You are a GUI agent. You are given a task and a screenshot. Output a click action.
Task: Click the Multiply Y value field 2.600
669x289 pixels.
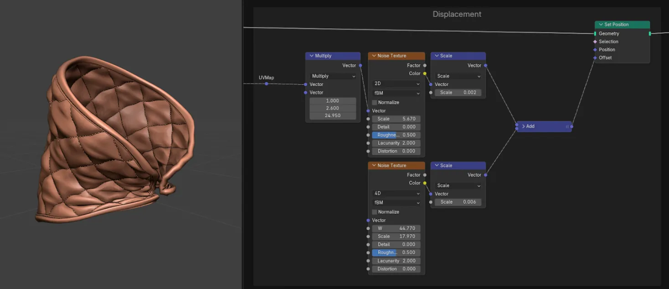tap(333, 108)
